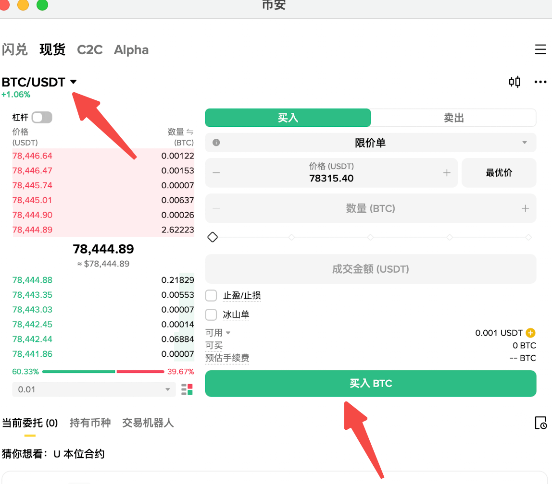The height and width of the screenshot is (484, 552).
Task: Open the candlestick chart view icon
Action: pos(514,82)
